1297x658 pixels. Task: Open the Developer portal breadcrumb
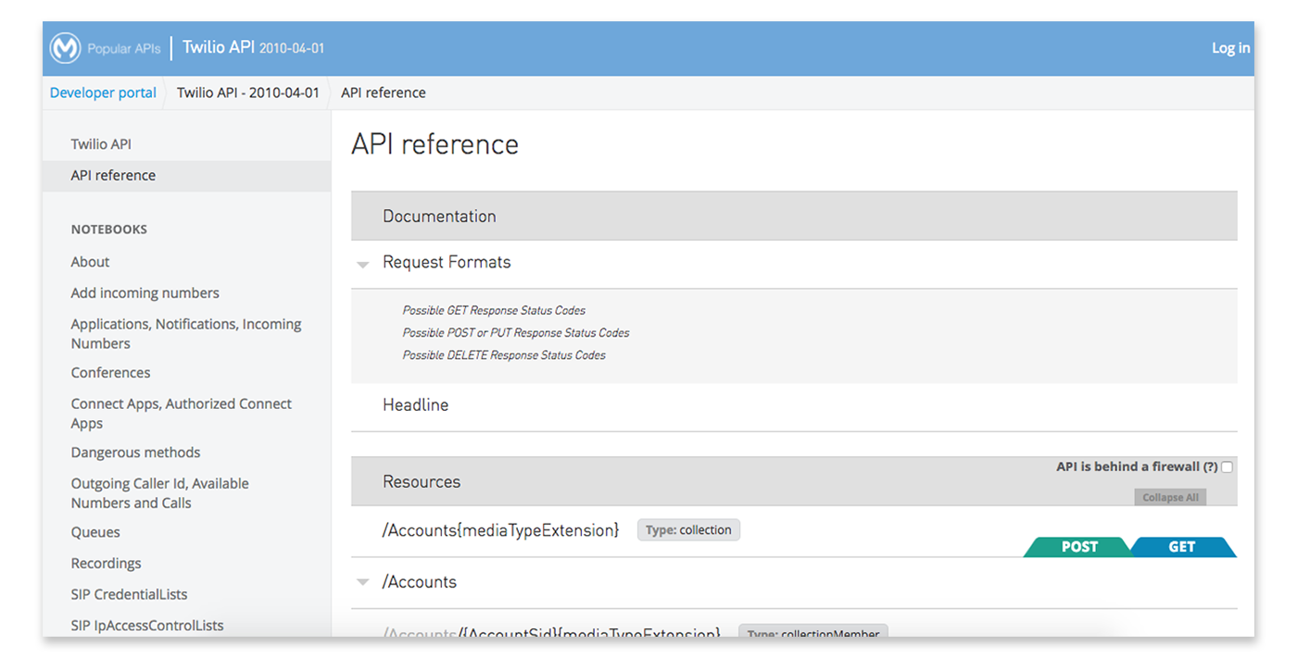coord(102,93)
